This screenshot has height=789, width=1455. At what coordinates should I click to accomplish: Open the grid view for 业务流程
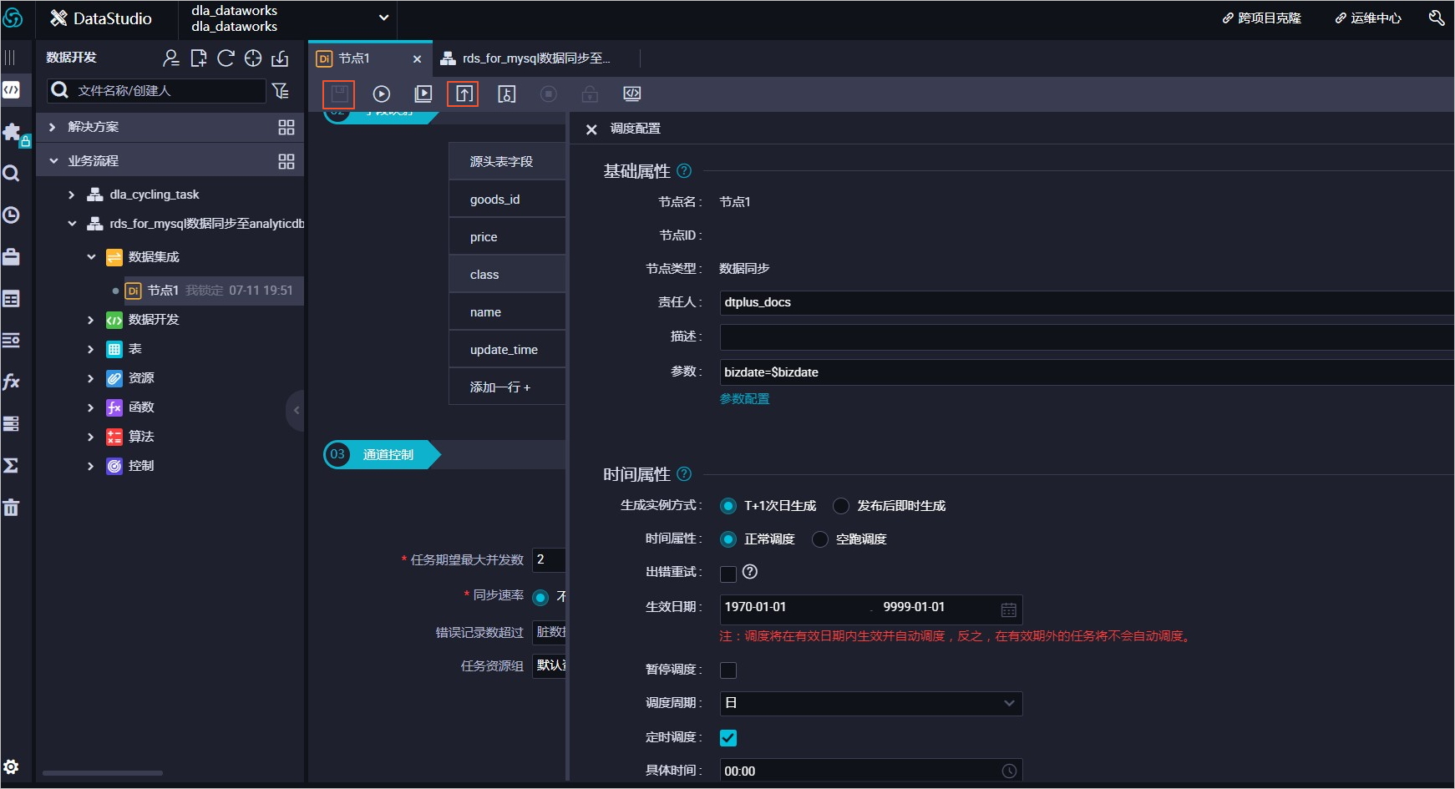286,161
